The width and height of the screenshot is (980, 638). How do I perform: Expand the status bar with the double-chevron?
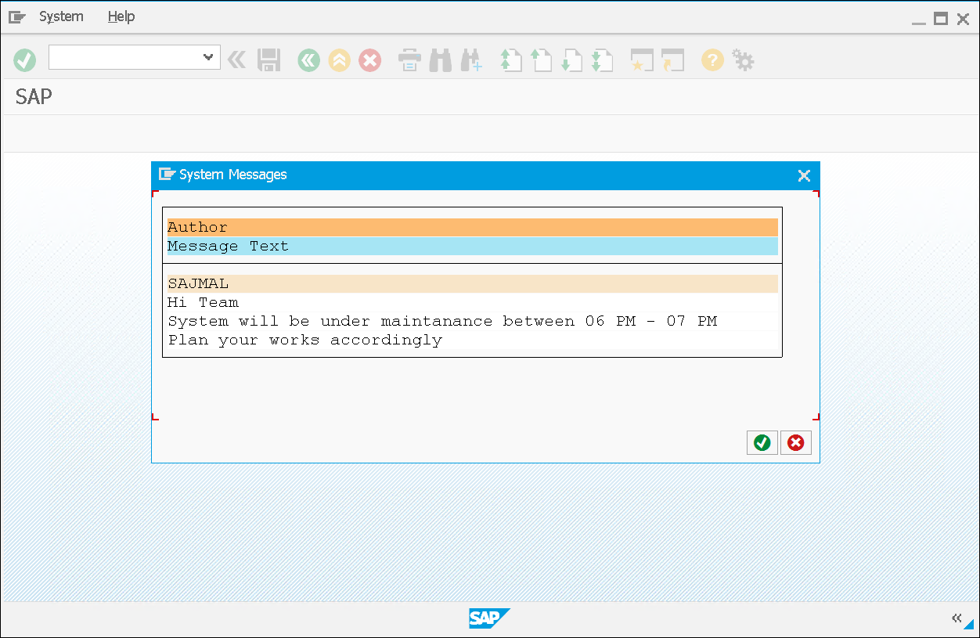(x=957, y=618)
